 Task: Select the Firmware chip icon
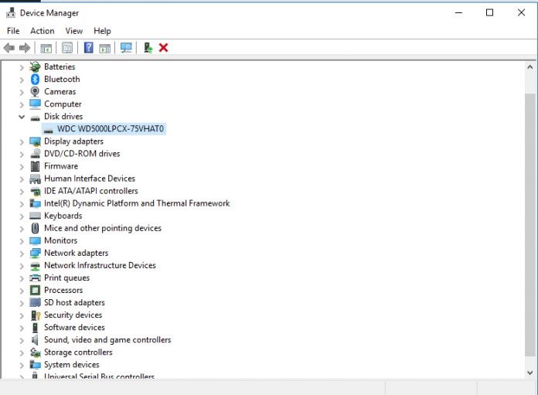point(35,166)
